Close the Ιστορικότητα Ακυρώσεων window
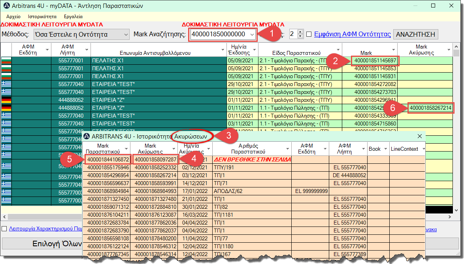The width and height of the screenshot is (464, 264). pos(420,136)
